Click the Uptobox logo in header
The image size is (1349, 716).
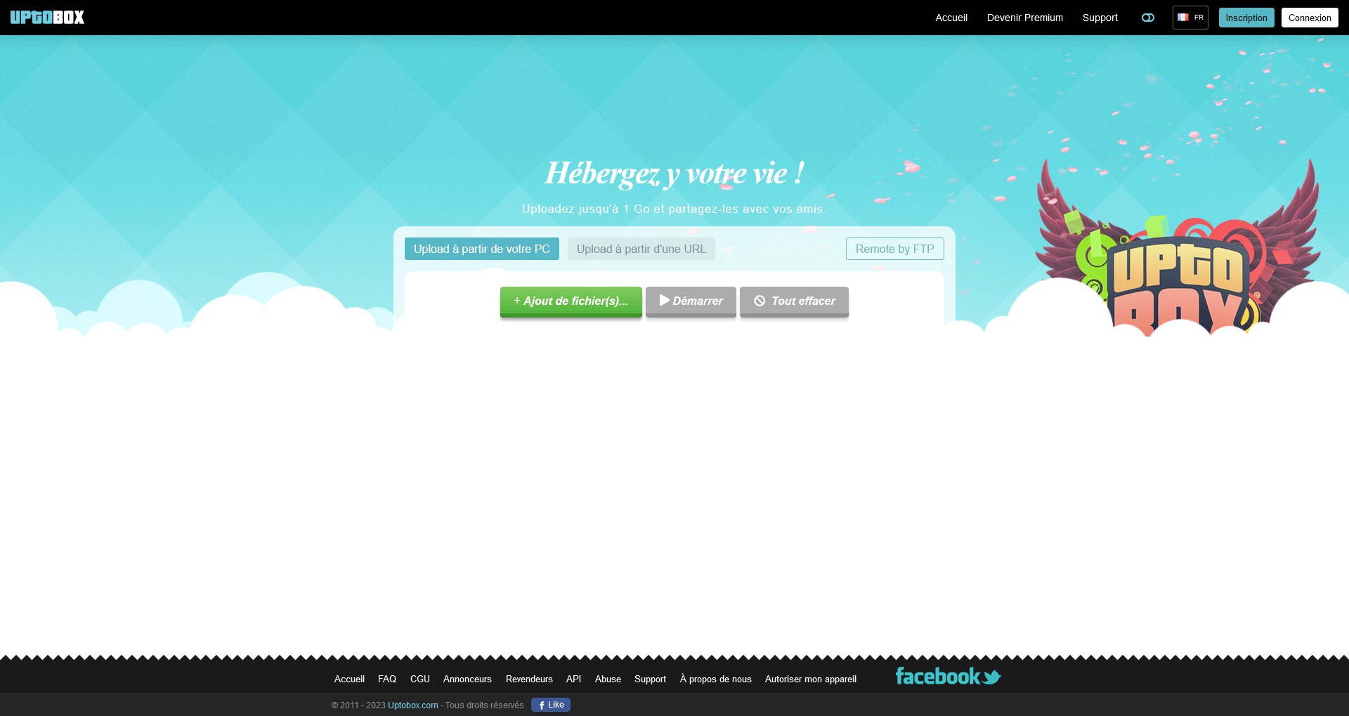tap(47, 18)
